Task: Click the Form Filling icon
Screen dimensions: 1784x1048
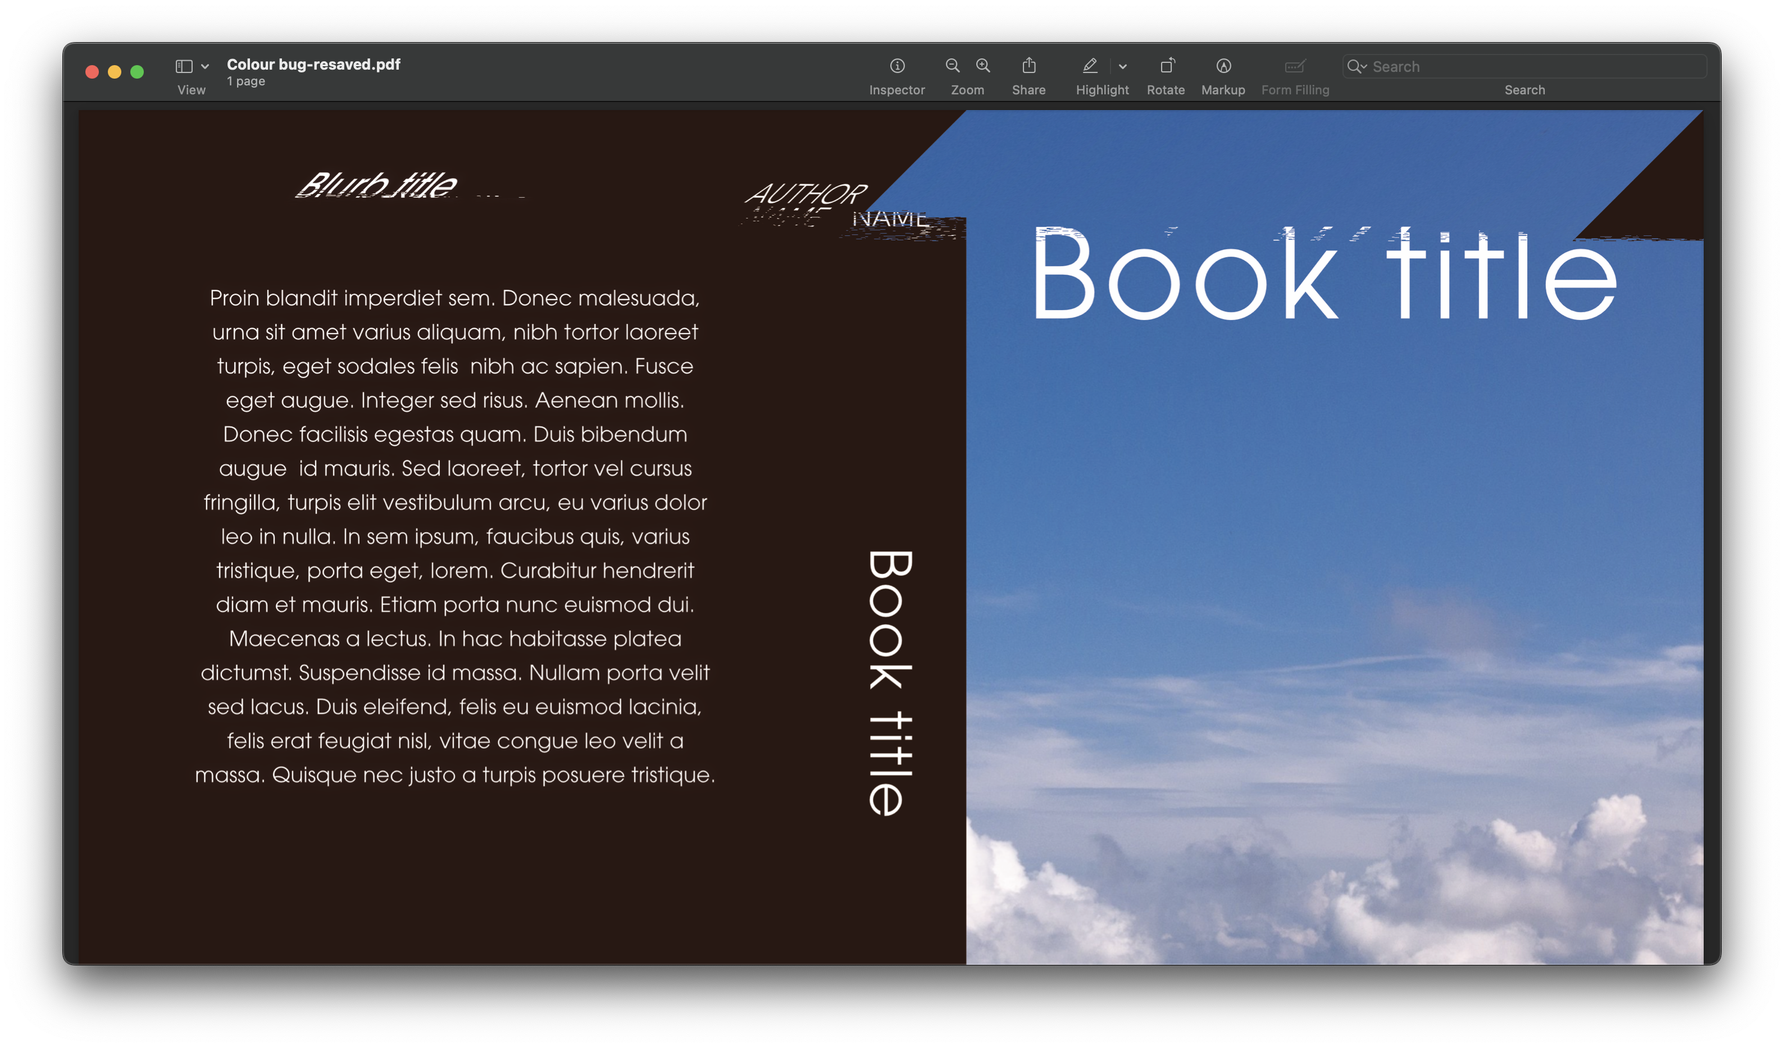Action: [1295, 66]
